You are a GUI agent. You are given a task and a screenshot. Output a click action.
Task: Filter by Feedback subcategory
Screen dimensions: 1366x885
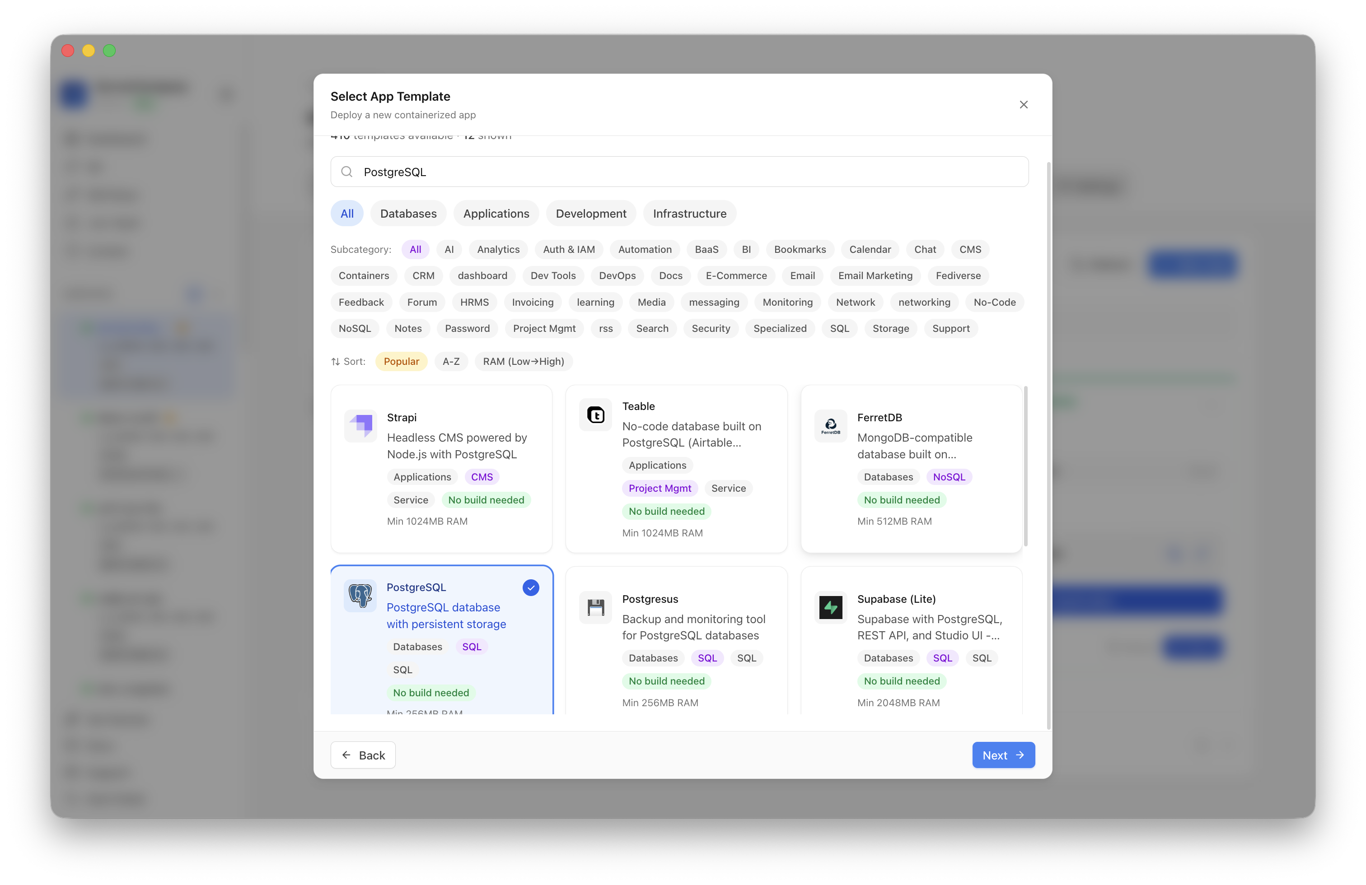361,302
